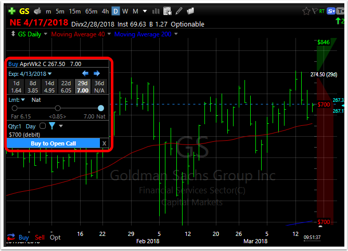The height and width of the screenshot is (251, 348).
Task: Click Buy to Open Call button
Action: (53, 143)
